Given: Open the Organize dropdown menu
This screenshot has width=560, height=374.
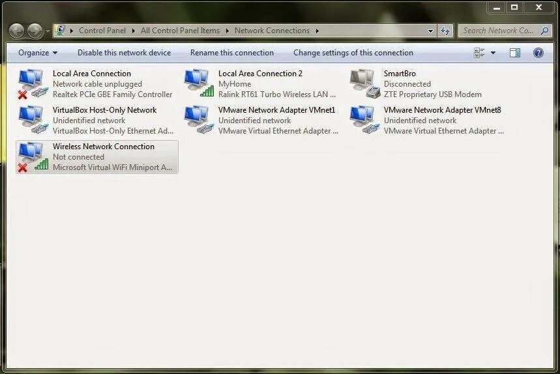Looking at the screenshot, I should coord(38,53).
